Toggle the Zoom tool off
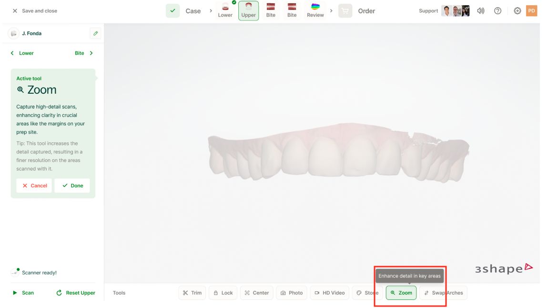 pyautogui.click(x=401, y=293)
